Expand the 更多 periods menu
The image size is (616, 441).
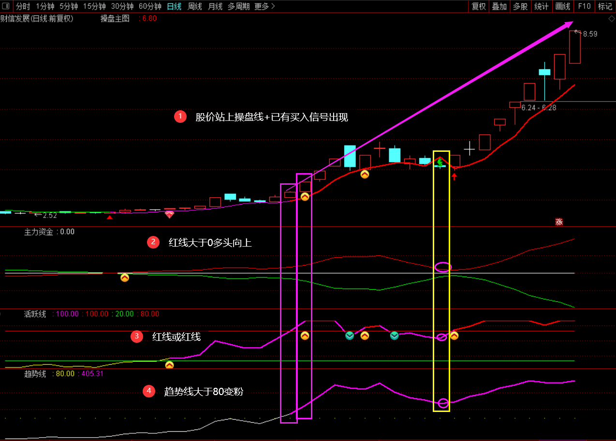point(264,6)
